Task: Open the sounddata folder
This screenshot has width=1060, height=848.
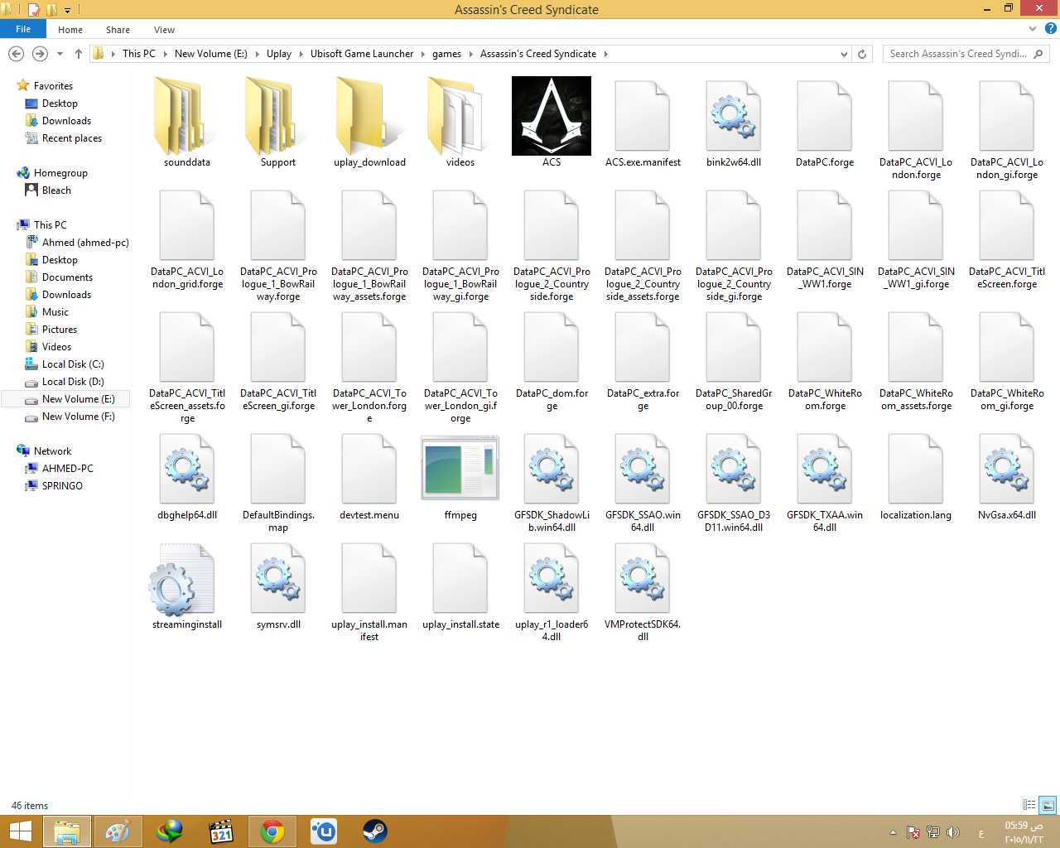Action: click(187, 116)
